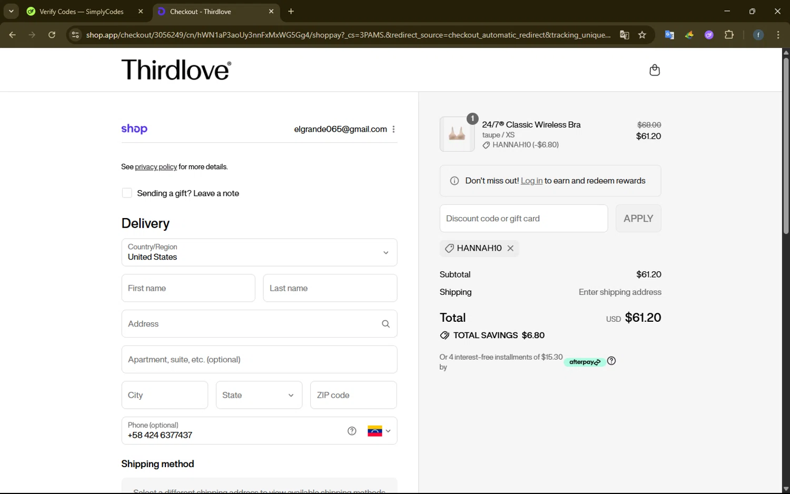Viewport: 790px width, 494px height.
Task: Click the search icon in Address field
Action: 386,324
